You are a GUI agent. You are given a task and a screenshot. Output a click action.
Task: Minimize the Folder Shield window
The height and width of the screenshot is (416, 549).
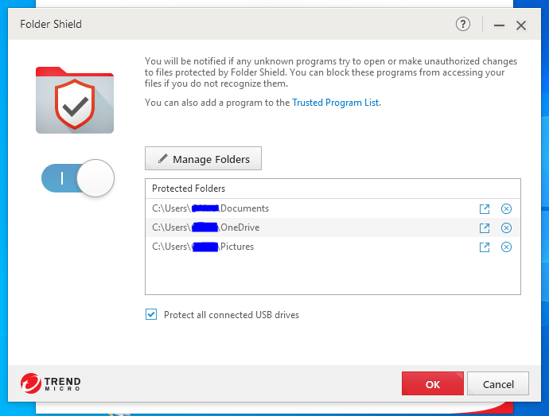(499, 25)
